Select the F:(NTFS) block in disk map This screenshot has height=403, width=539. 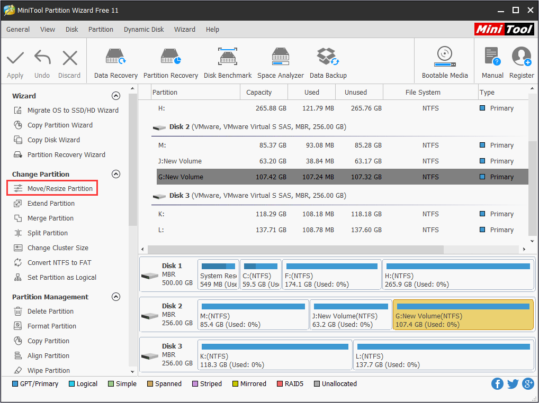point(332,275)
